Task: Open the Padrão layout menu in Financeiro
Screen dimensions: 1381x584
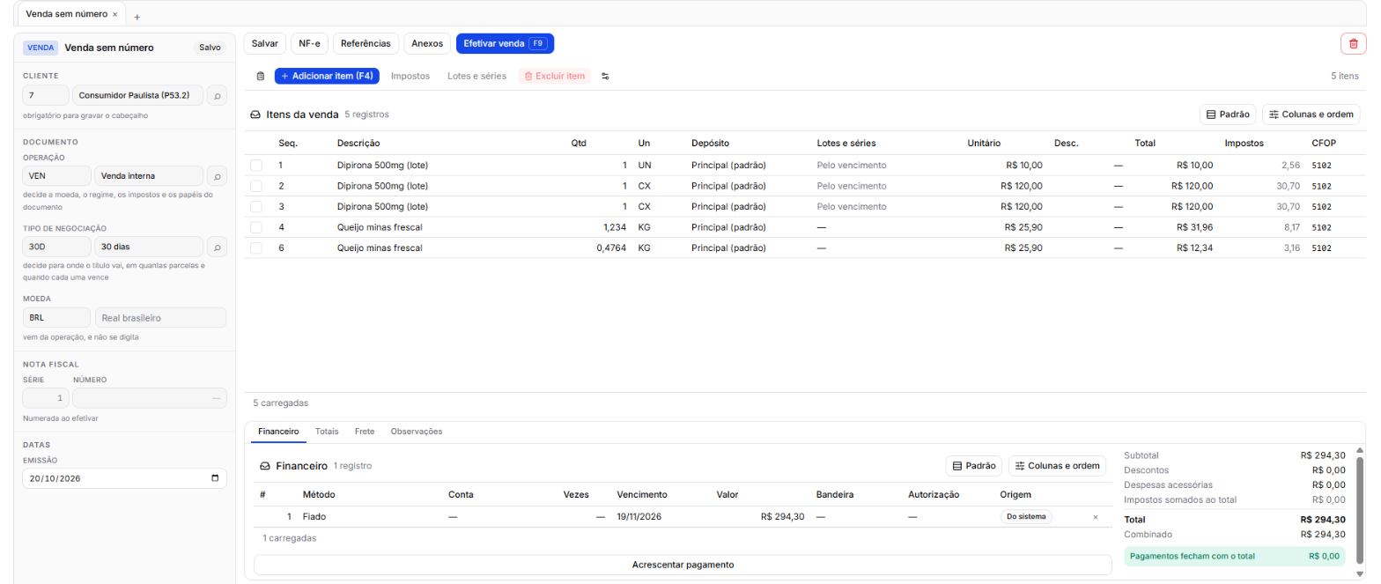Action: pos(973,466)
